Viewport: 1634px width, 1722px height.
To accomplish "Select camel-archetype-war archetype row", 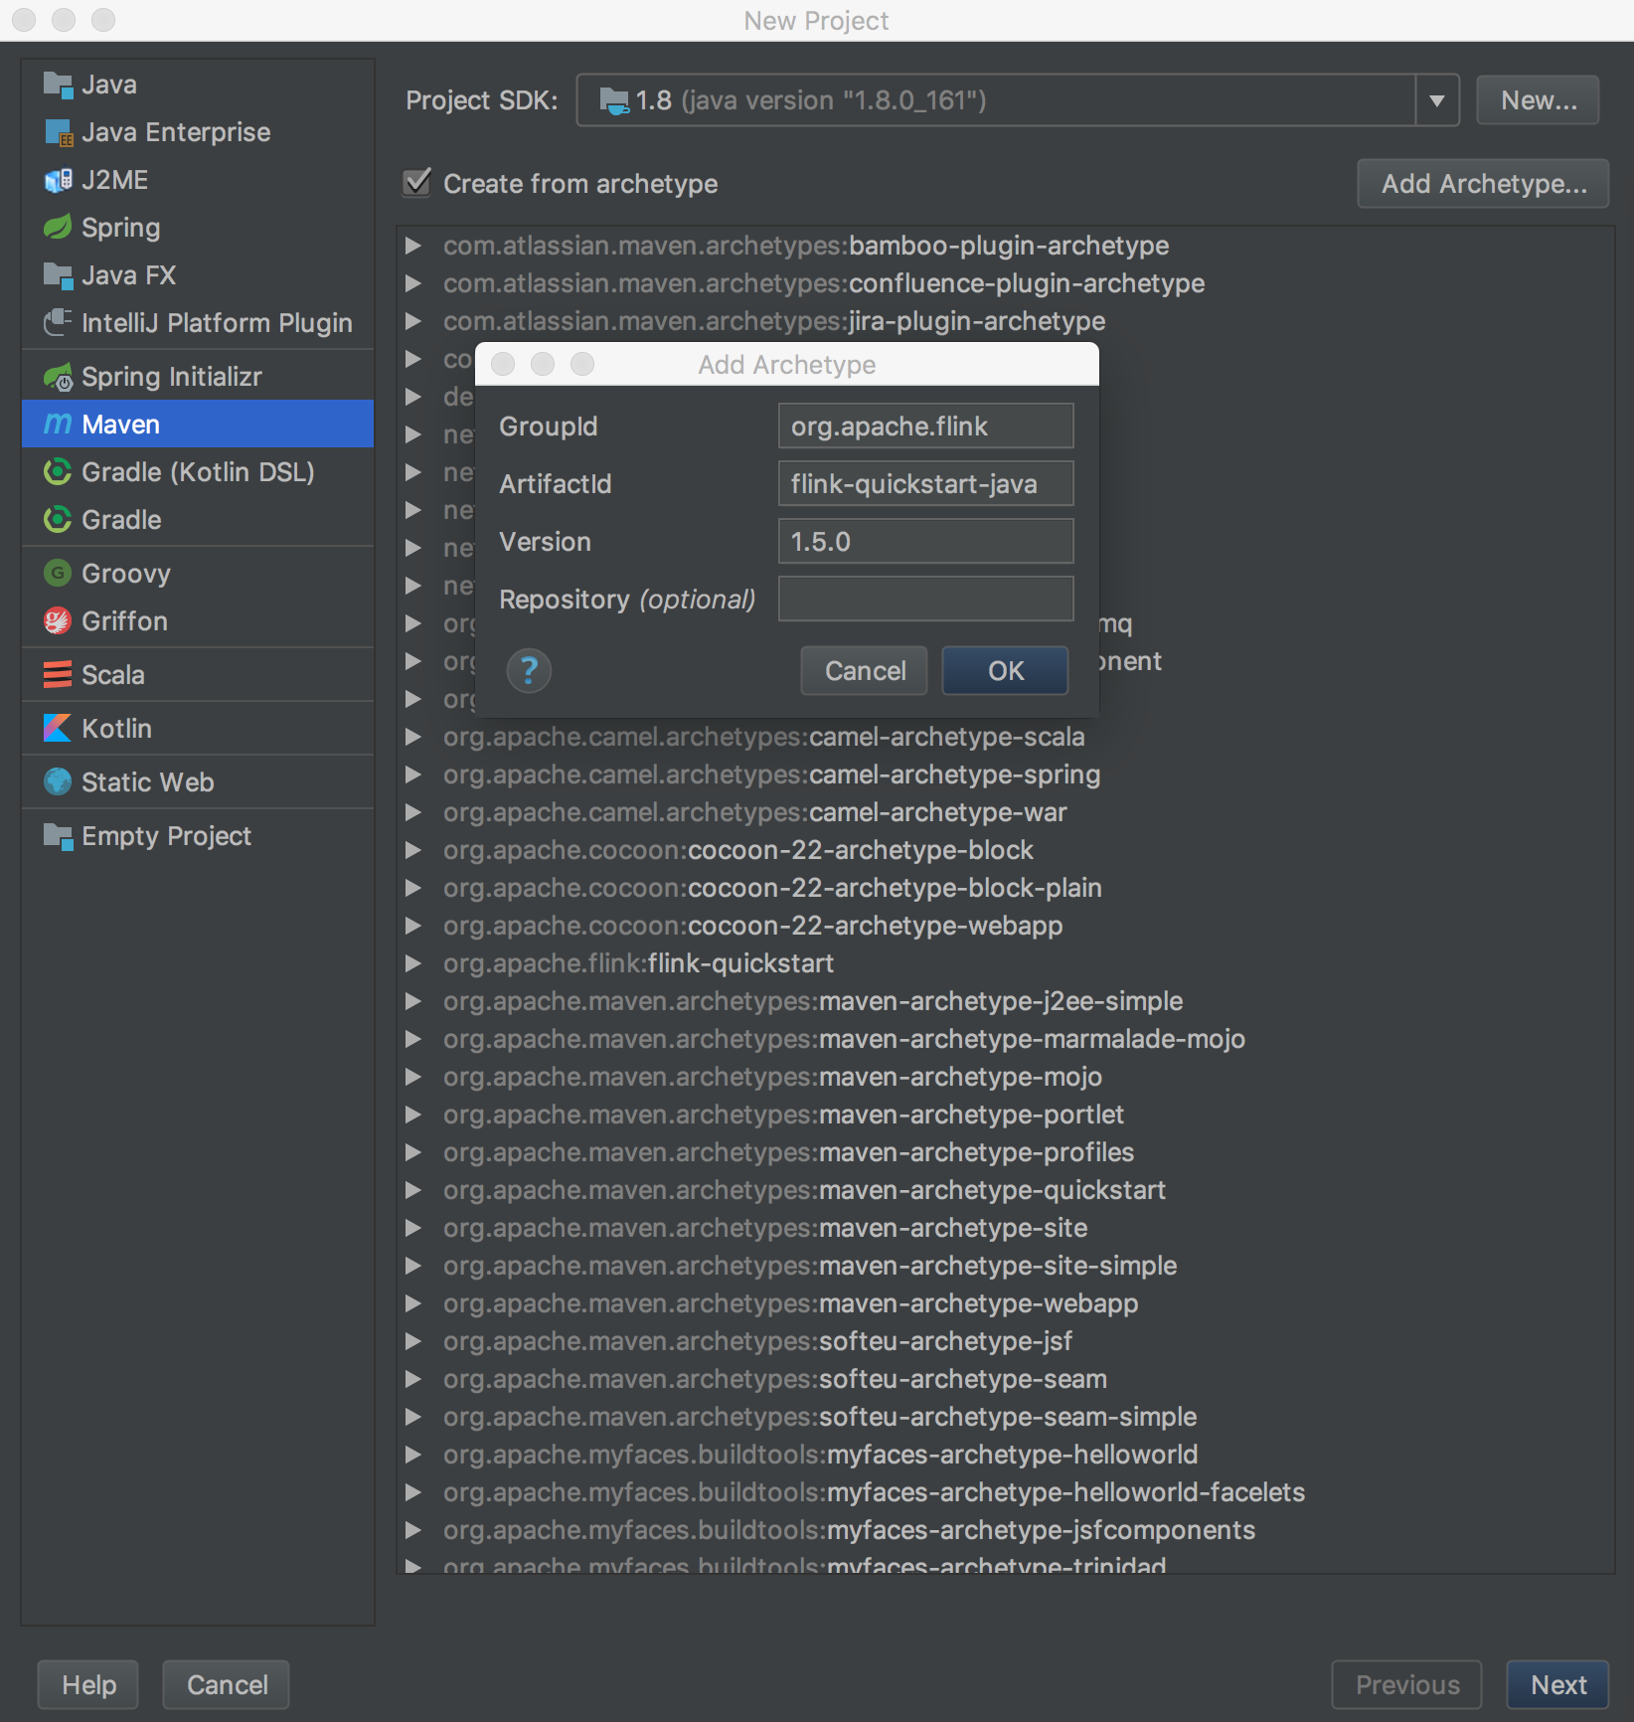I will tap(1005, 812).
